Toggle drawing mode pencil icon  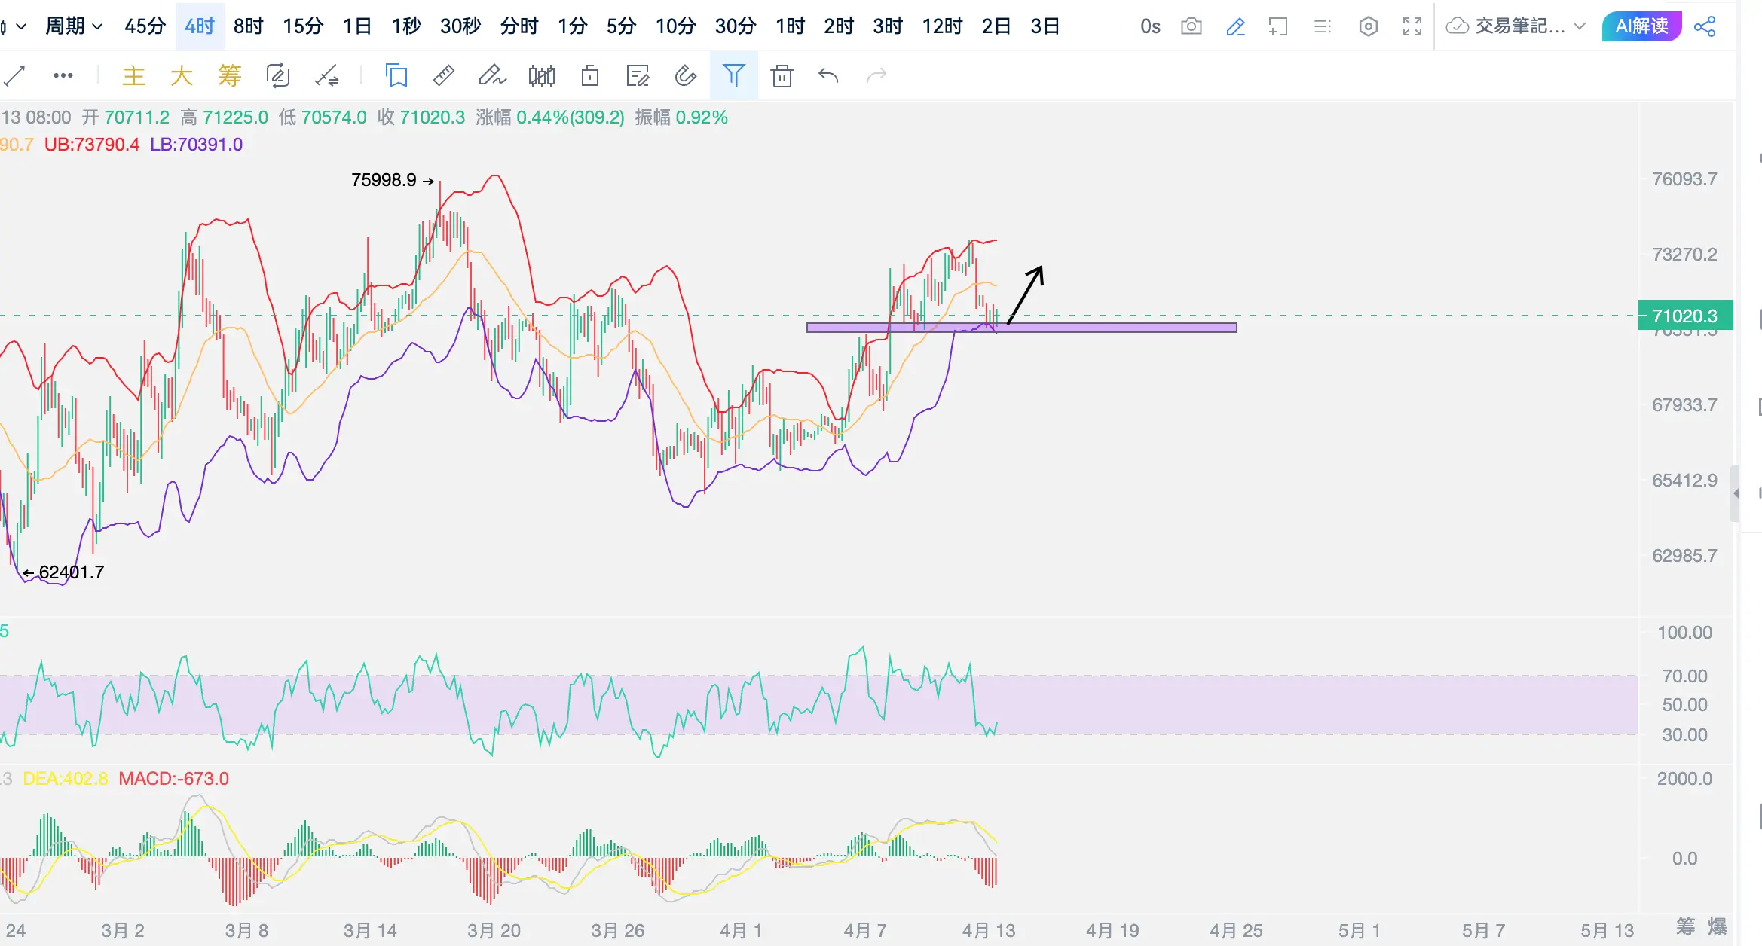point(1235,27)
